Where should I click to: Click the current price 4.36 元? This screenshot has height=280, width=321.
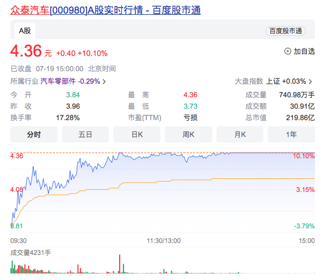(31, 51)
